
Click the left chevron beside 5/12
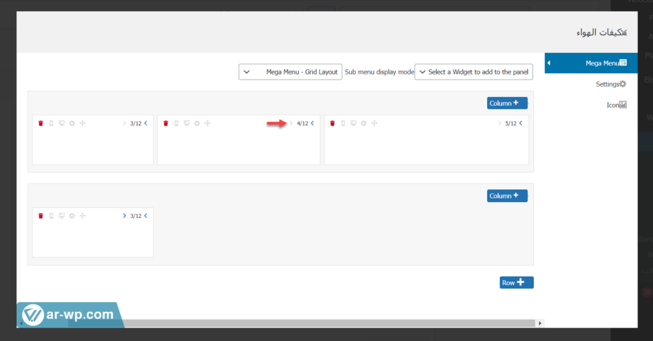coord(520,123)
